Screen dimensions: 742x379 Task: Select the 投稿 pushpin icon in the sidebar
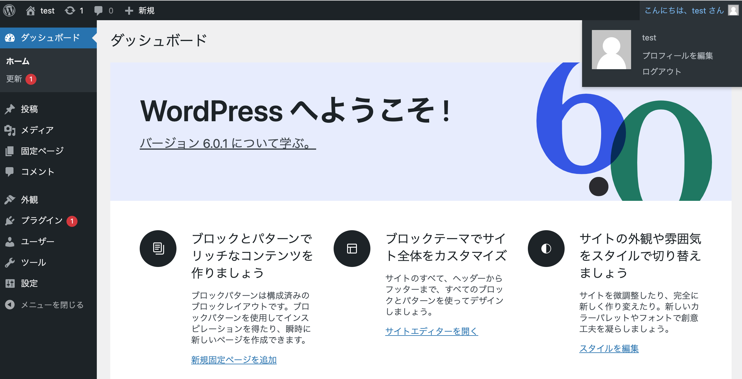(10, 109)
